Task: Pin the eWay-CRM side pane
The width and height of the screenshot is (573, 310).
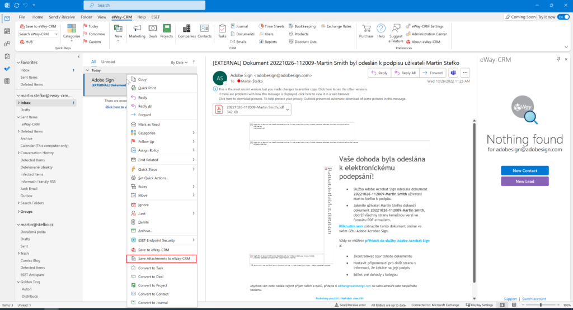Action: 558,59
